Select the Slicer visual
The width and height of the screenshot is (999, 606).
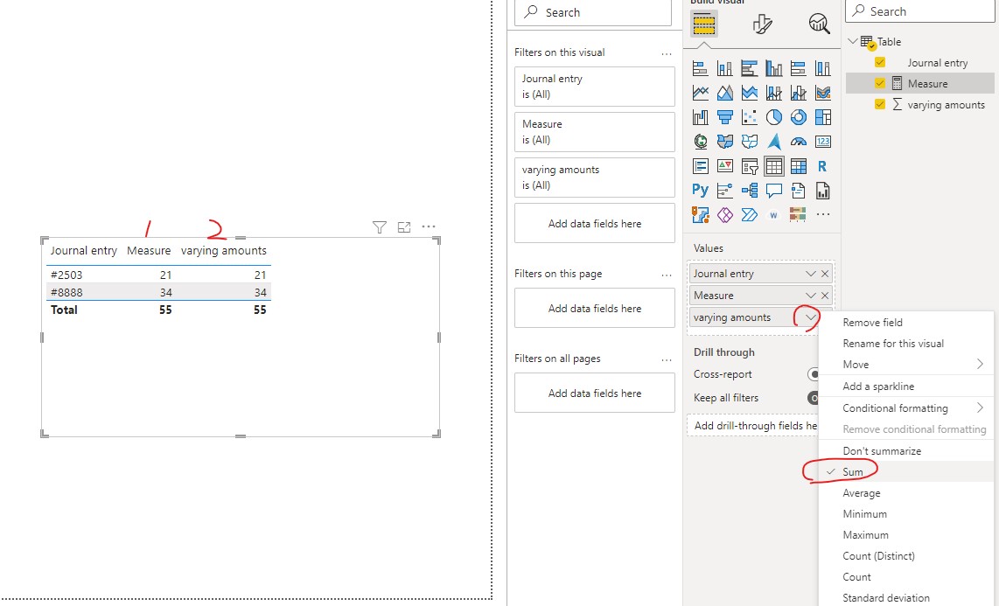point(749,166)
